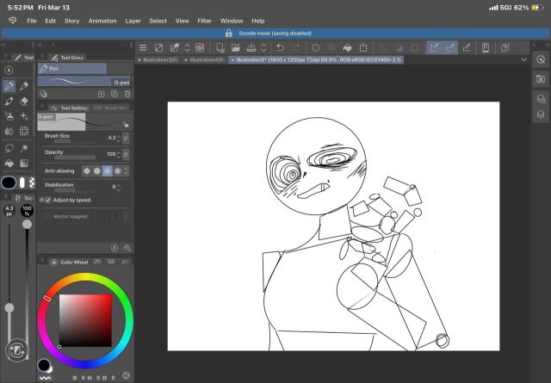This screenshot has height=383, width=551.
Task: Select the Eraser tool
Action: click(x=24, y=101)
